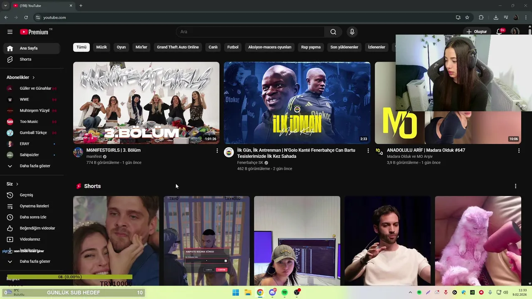Bookmark this page with the star icon

(x=467, y=17)
